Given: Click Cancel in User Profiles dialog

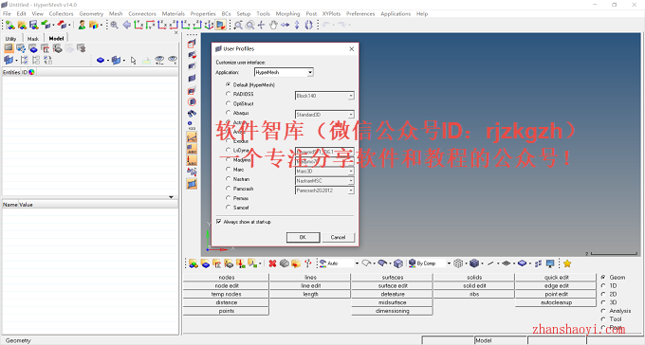Looking at the screenshot, I should pyautogui.click(x=338, y=237).
